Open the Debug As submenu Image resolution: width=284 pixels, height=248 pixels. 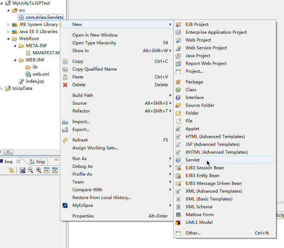117,166
